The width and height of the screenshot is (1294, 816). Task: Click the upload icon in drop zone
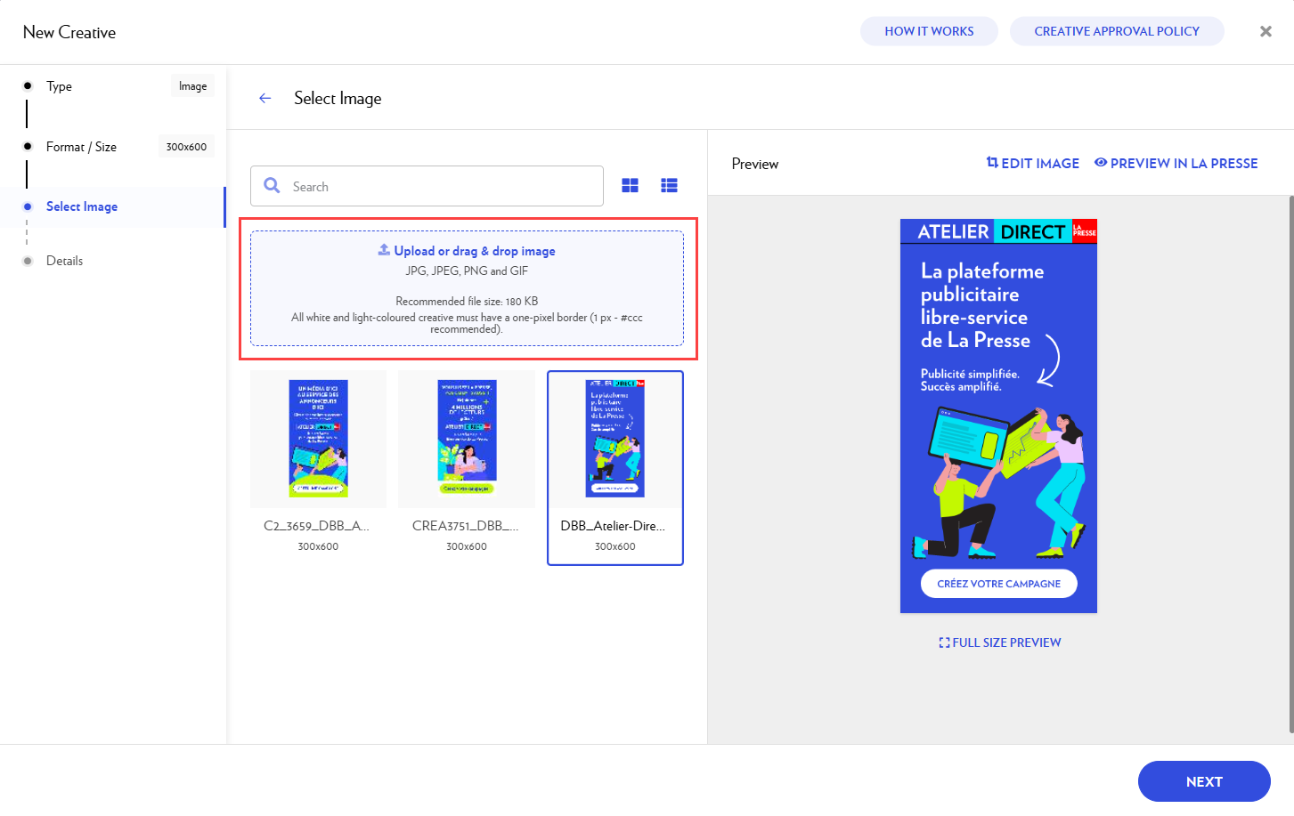(384, 250)
